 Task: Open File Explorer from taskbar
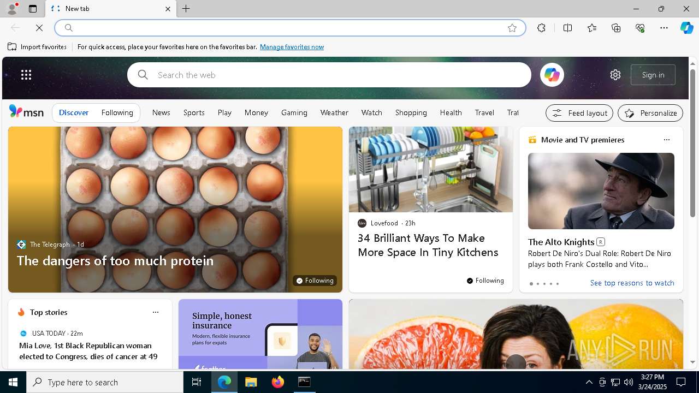251,382
